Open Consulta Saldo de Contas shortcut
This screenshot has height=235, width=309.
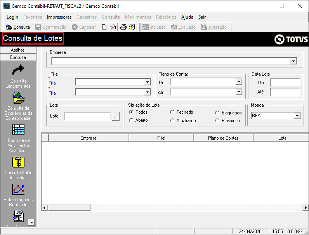click(18, 162)
